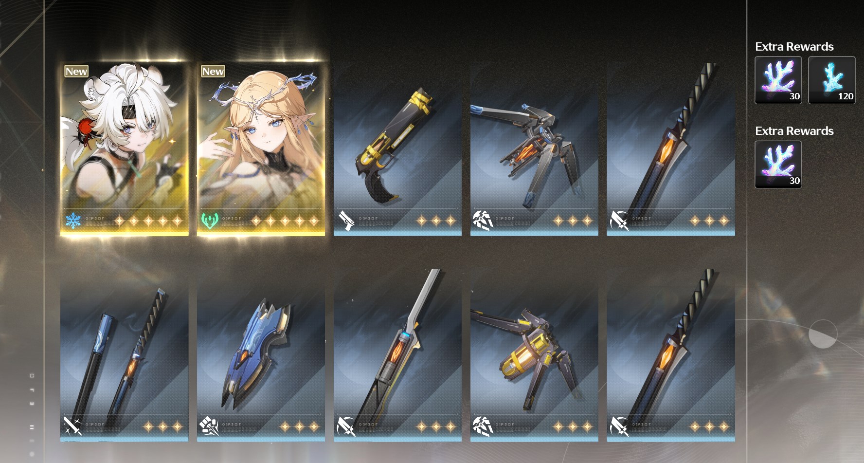The image size is (864, 463).
Task: Select the white-haired five-star character card
Action: pyautogui.click(x=124, y=148)
